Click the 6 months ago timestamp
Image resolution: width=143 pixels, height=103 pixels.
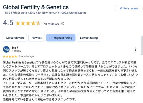click(26, 56)
